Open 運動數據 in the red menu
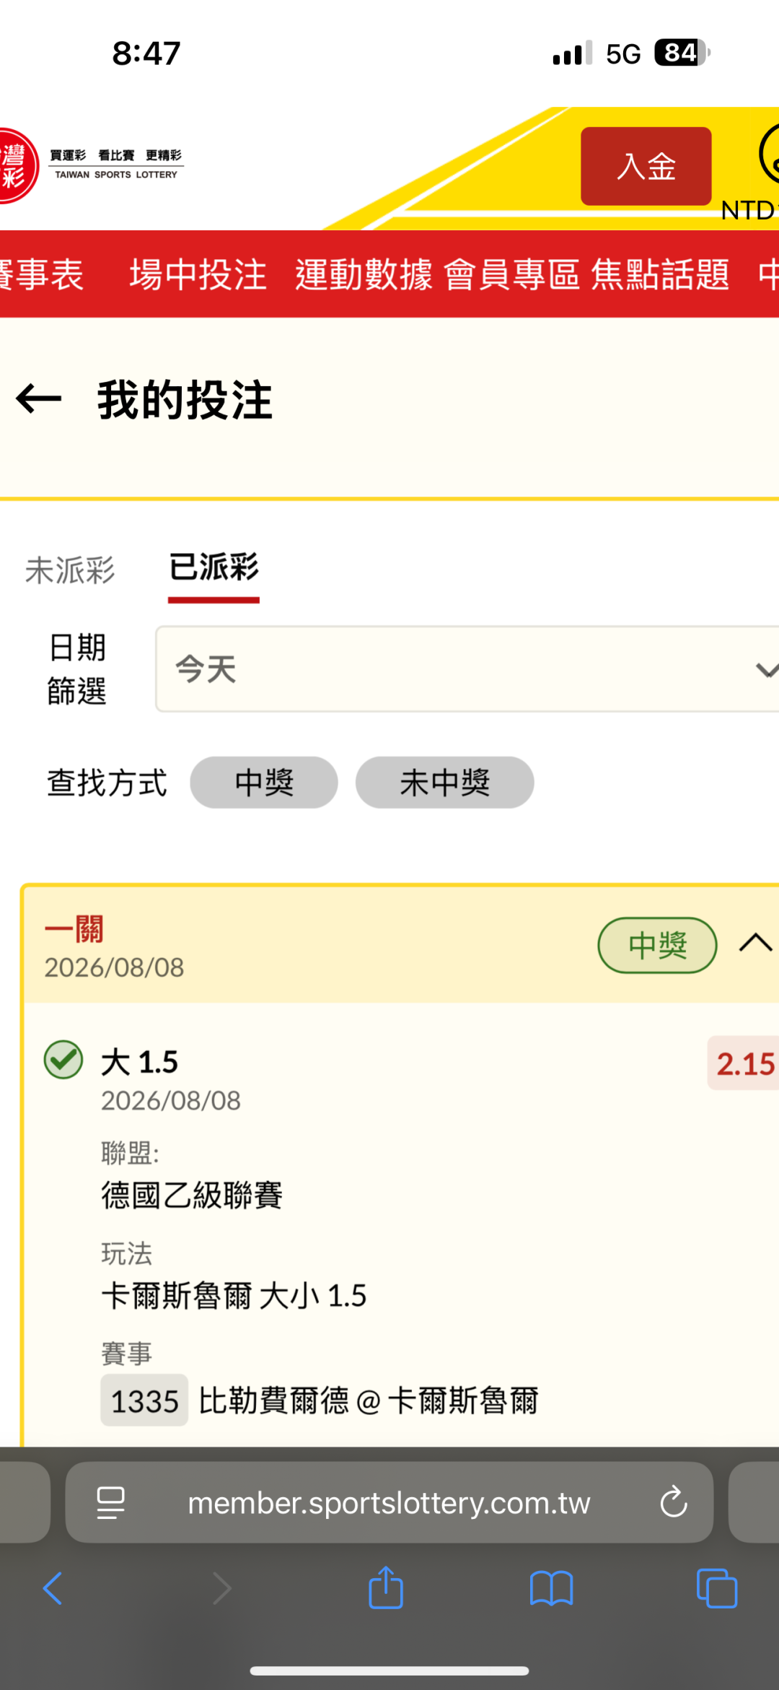This screenshot has height=1690, width=779. coord(364,275)
